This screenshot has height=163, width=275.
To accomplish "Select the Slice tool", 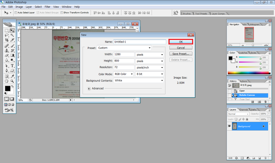I will coord(12,40).
